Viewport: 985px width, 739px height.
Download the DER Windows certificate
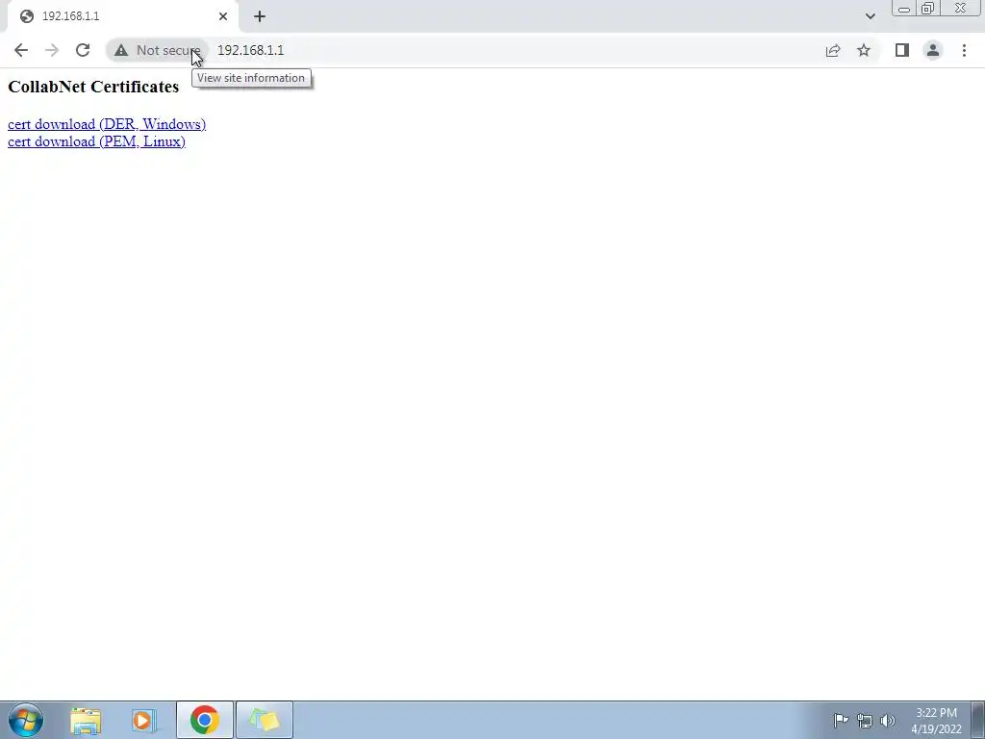pos(107,124)
